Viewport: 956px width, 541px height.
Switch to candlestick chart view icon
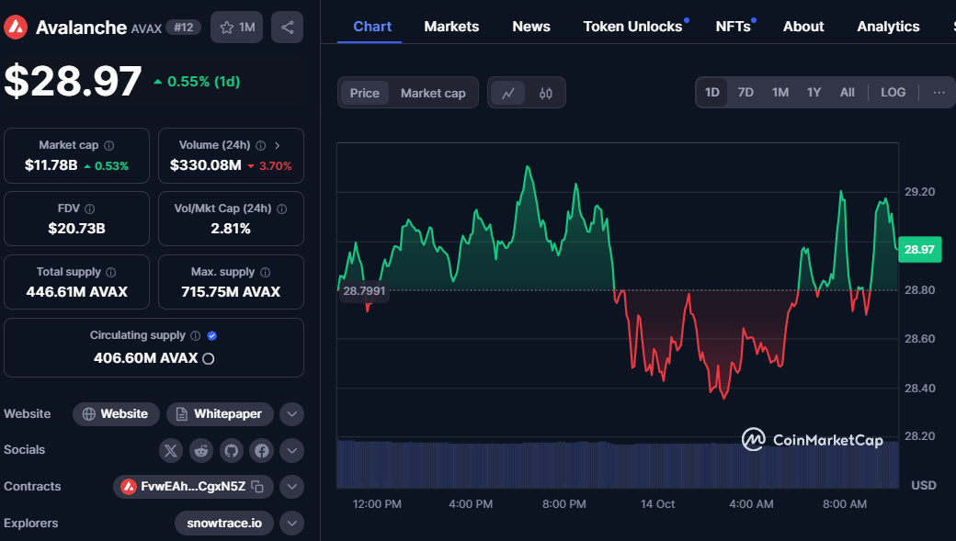tap(546, 93)
